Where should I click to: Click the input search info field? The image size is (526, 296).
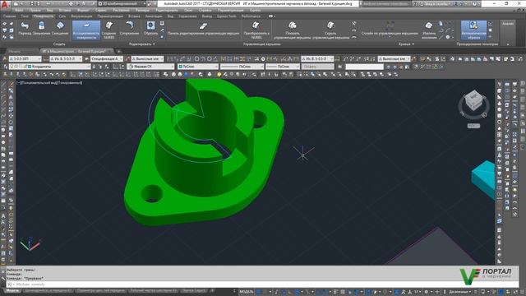385,3
